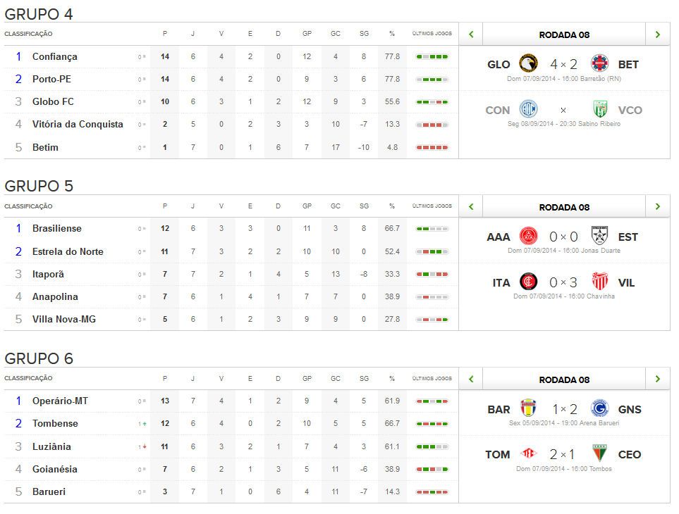
Task: Click the Rodada 08 header in Grupo 5
Action: point(563,207)
